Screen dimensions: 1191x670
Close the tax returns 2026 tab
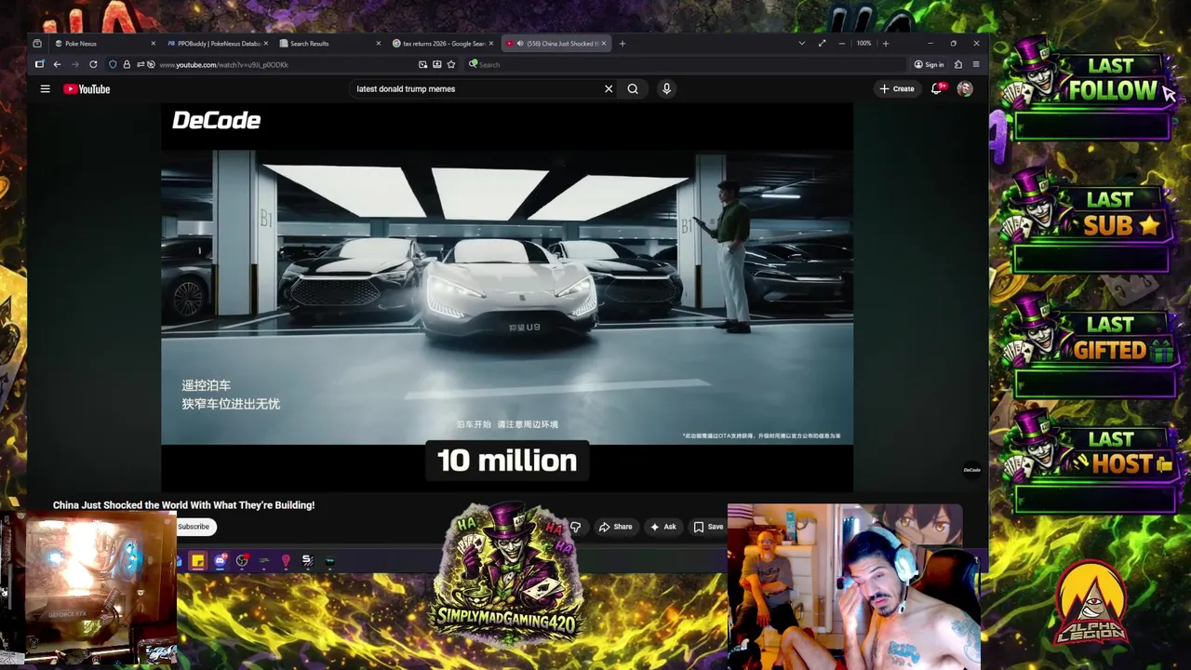pyautogui.click(x=491, y=44)
